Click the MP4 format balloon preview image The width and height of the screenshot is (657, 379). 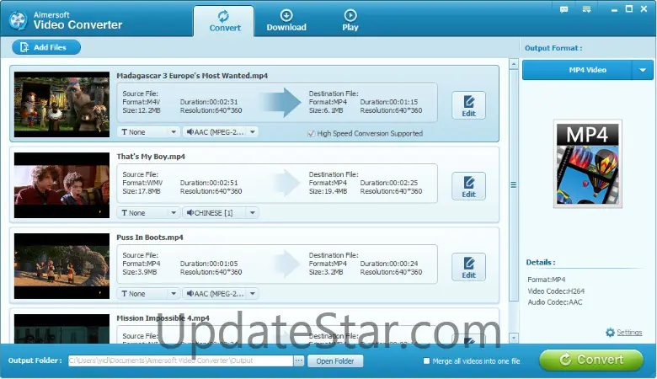tap(587, 163)
